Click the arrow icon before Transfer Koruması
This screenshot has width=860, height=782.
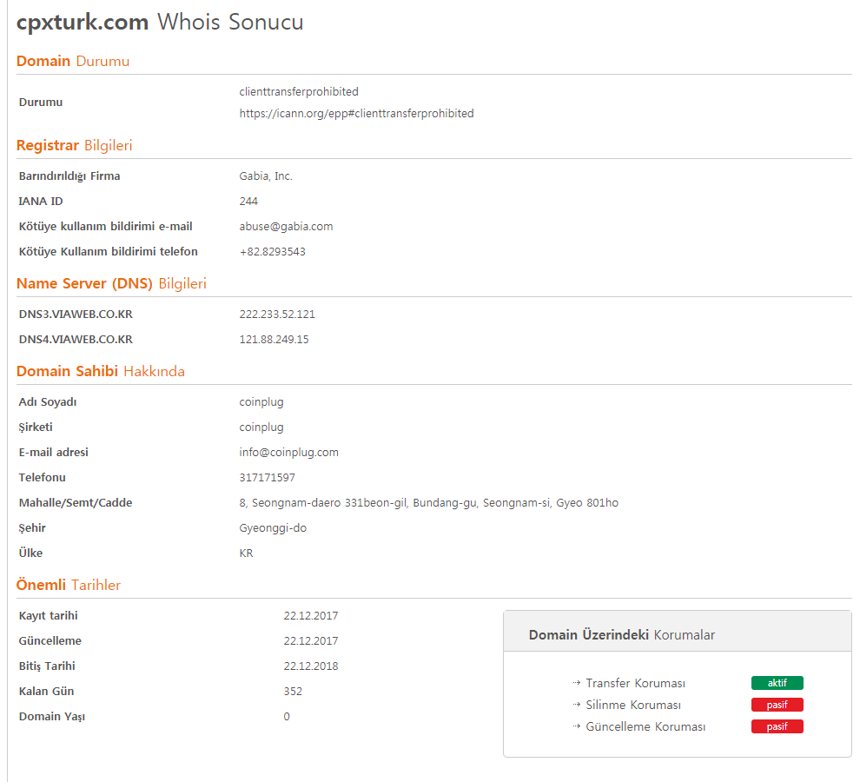point(577,683)
